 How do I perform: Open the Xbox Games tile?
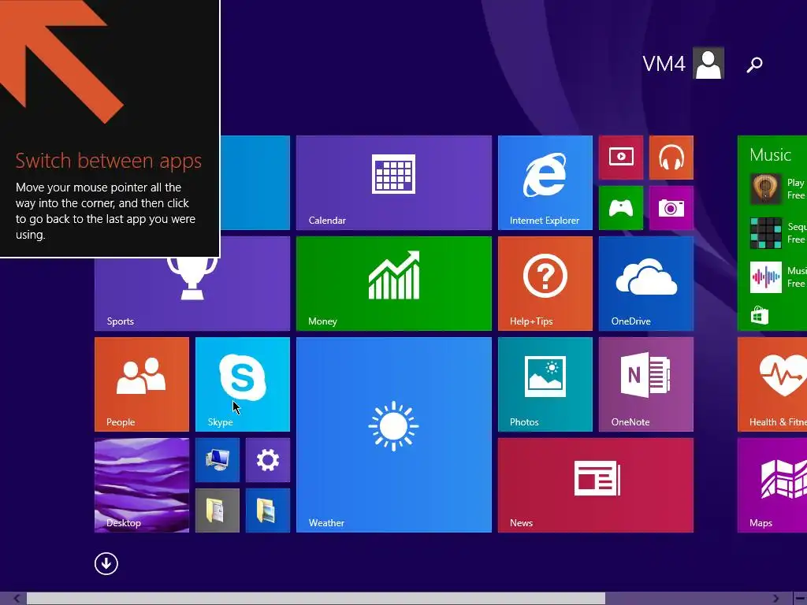pyautogui.click(x=621, y=208)
